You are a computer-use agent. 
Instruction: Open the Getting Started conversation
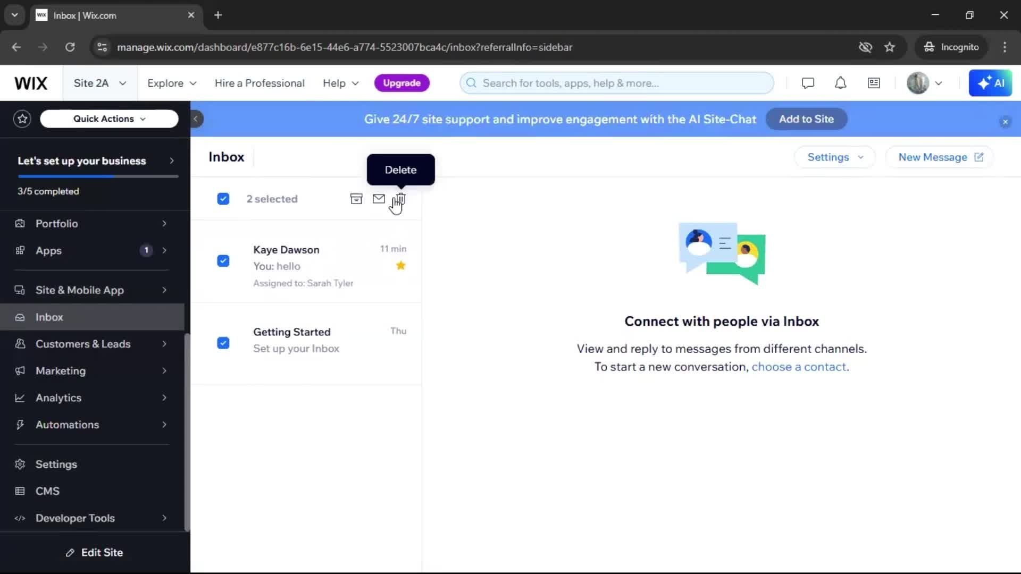point(306,343)
